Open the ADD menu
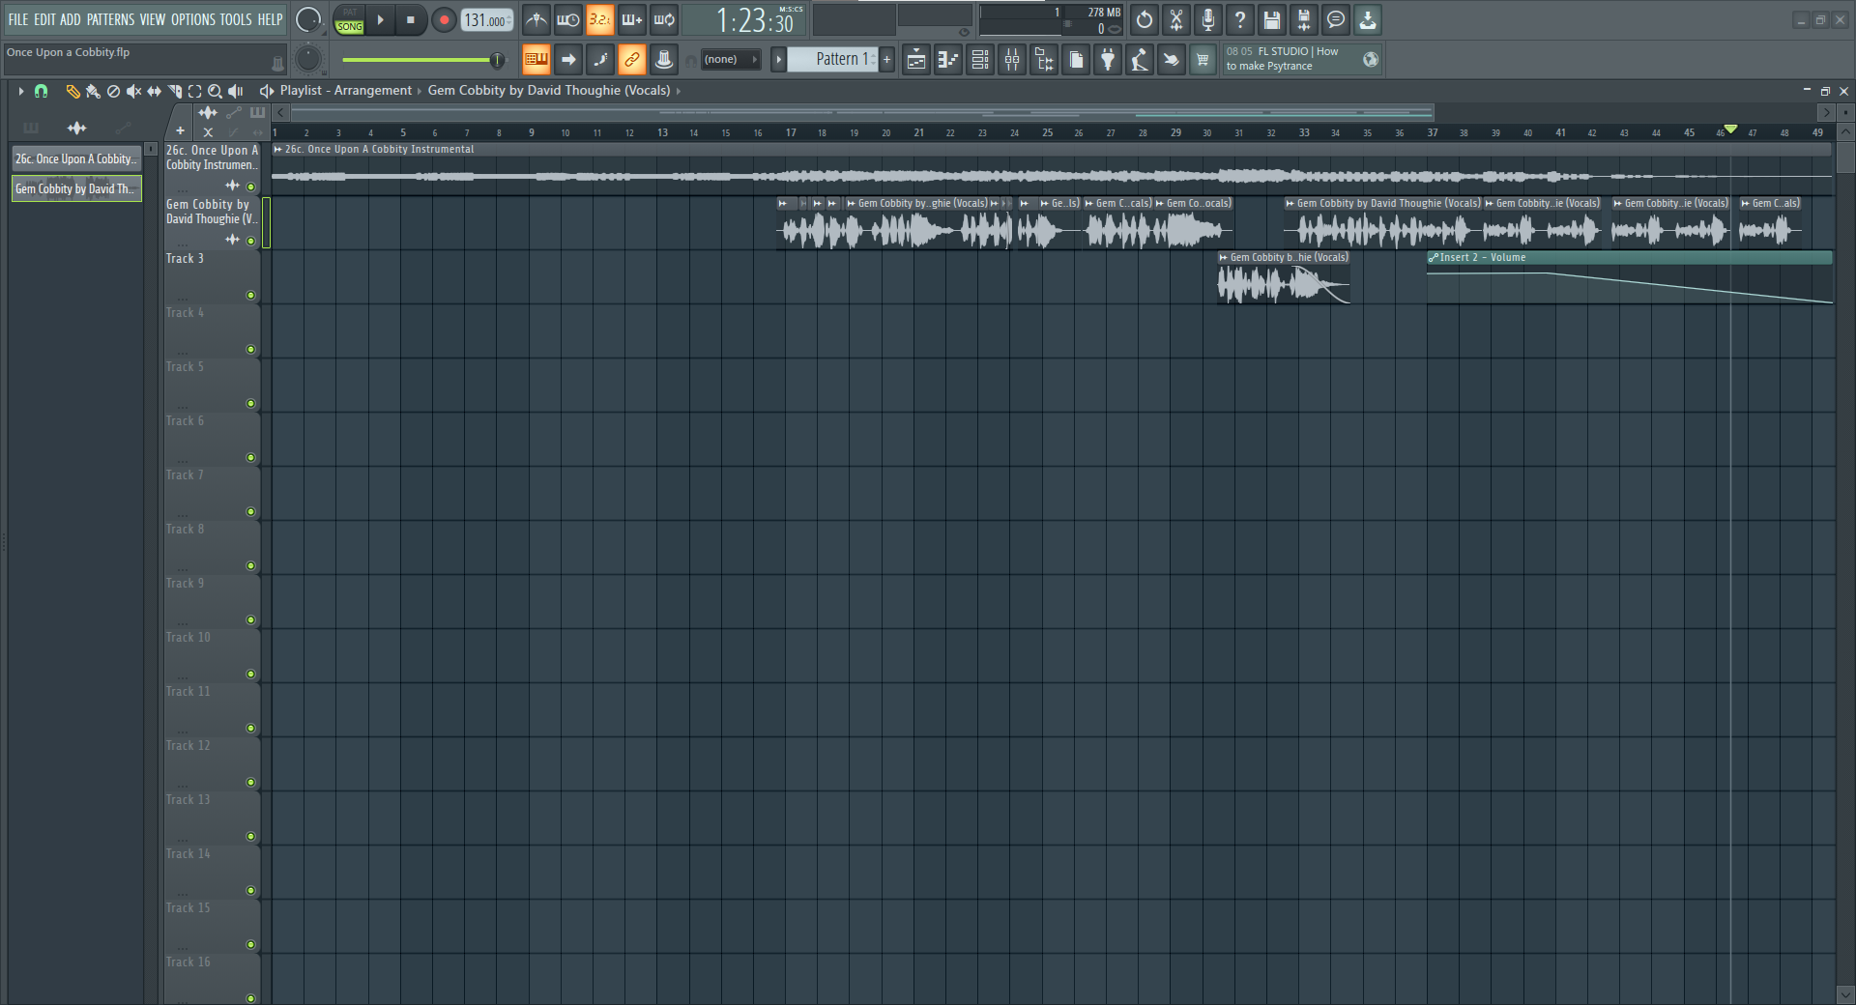Image resolution: width=1856 pixels, height=1005 pixels. [71, 19]
